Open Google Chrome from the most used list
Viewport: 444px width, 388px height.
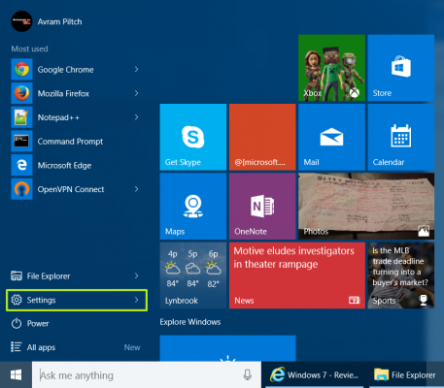[76, 69]
